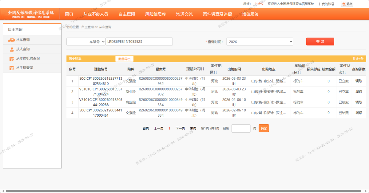Open the 查询时间 year dropdown showing 2026
This screenshot has width=369, height=193.
260,42
